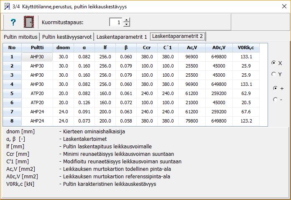The width and height of the screenshot is (291, 200).
Task: Click the V0Rk,c column header
Action: coord(246,48)
